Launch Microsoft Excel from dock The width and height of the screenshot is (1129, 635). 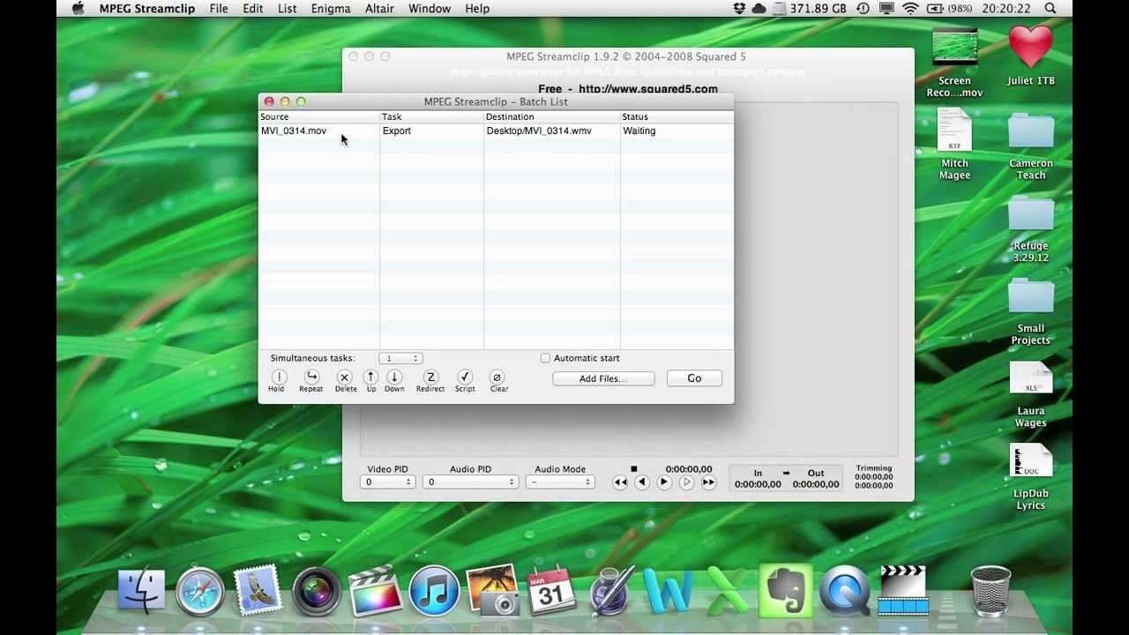pos(727,590)
